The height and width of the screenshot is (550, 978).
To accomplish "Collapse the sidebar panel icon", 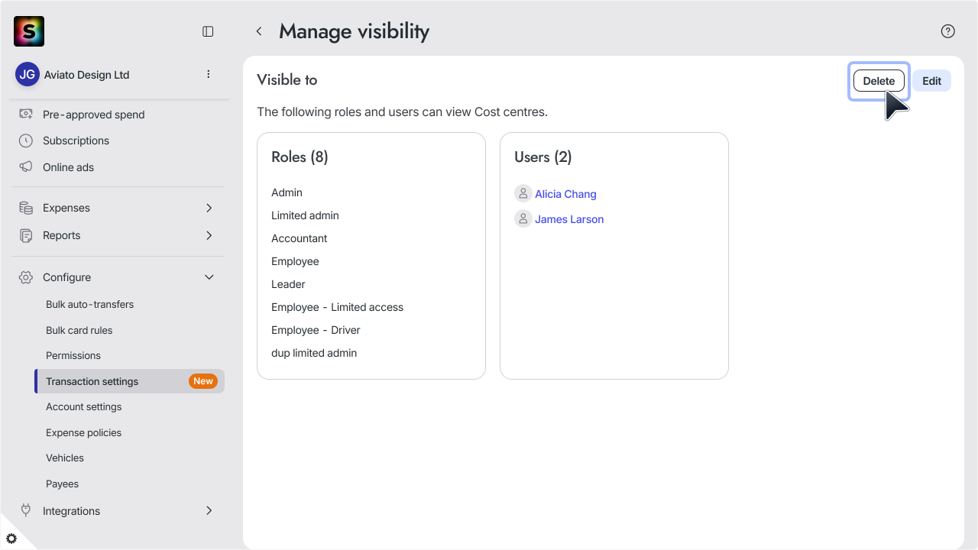I will point(208,31).
